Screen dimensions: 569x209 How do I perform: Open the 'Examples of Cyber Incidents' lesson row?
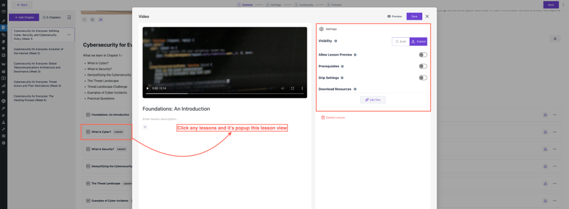(x=108, y=201)
